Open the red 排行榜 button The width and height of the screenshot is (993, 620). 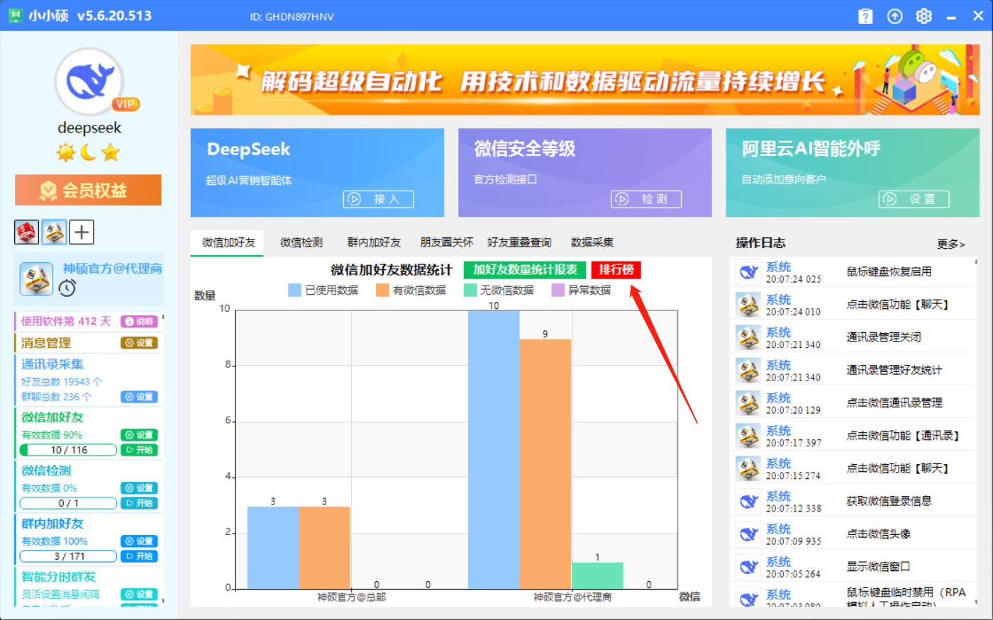pos(616,270)
